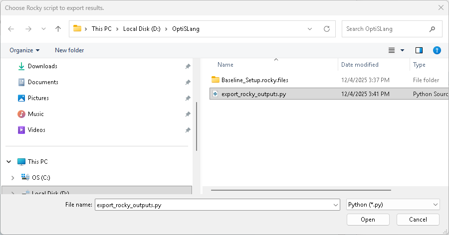Click the pin icon beside Pictures
The width and height of the screenshot is (449, 235).
[188, 99]
